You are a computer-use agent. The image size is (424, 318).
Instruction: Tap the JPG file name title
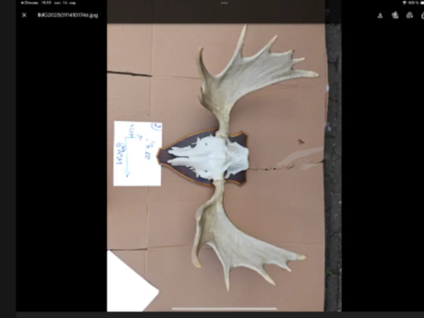click(68, 15)
